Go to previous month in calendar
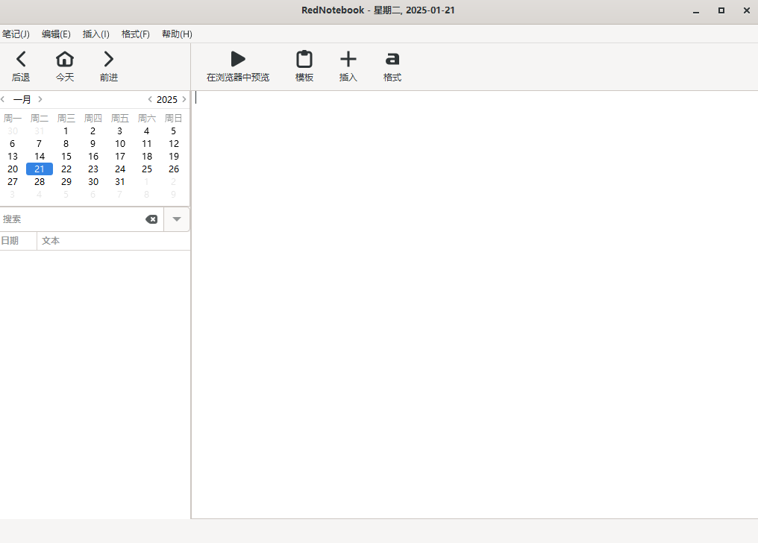 [4, 99]
